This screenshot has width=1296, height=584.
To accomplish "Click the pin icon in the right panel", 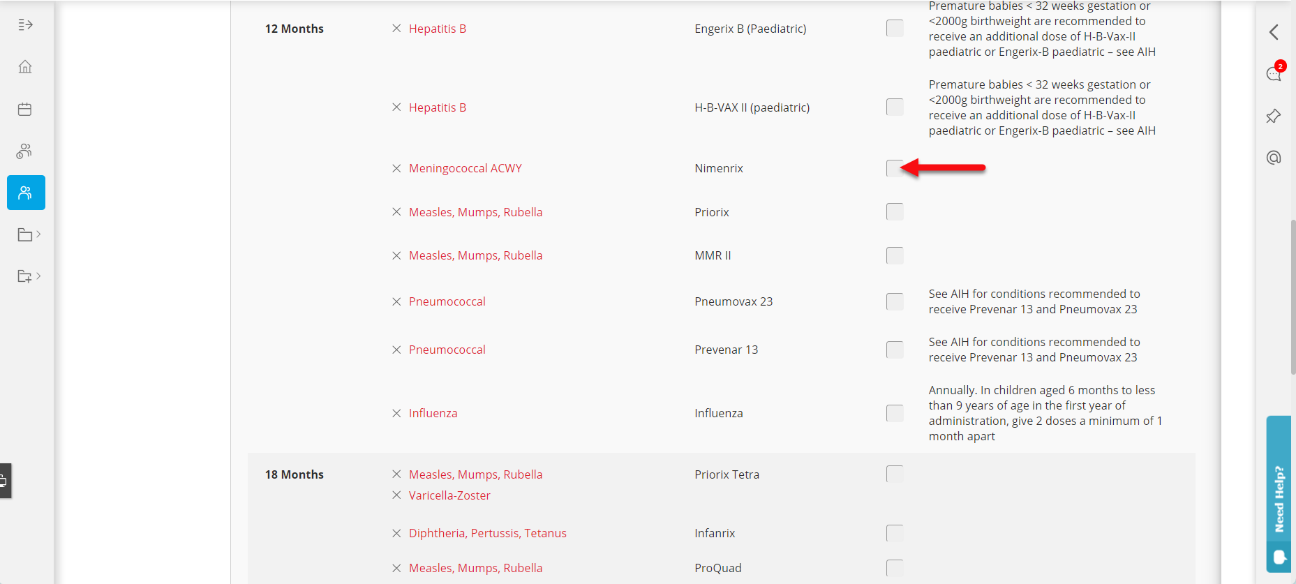I will [1274, 116].
